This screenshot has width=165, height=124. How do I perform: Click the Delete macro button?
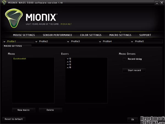[x=50, y=110]
